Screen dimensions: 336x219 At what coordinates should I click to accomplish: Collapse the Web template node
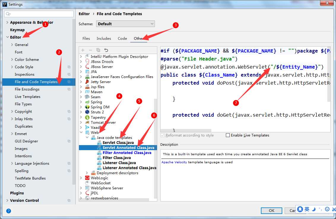pos(81,132)
